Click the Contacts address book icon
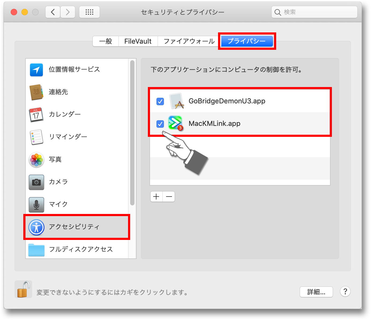The image size is (371, 320). [36, 92]
